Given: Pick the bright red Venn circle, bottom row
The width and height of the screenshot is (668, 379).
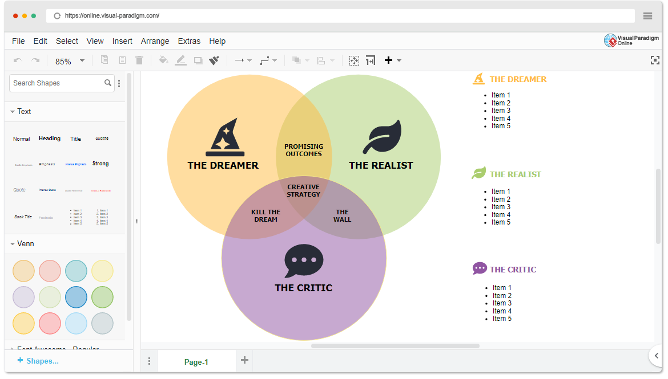Looking at the screenshot, I should point(50,323).
